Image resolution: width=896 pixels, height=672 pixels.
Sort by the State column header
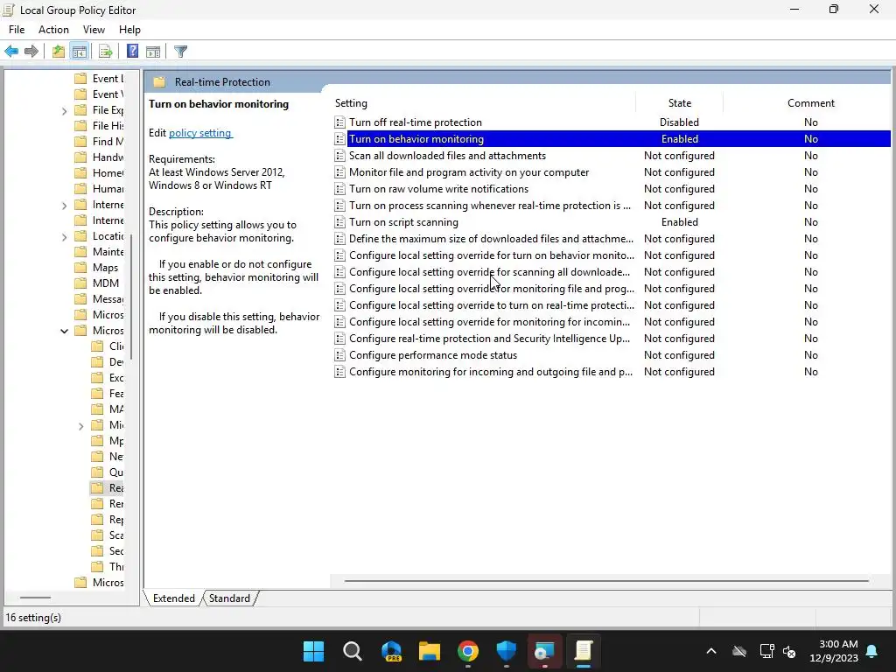point(679,103)
